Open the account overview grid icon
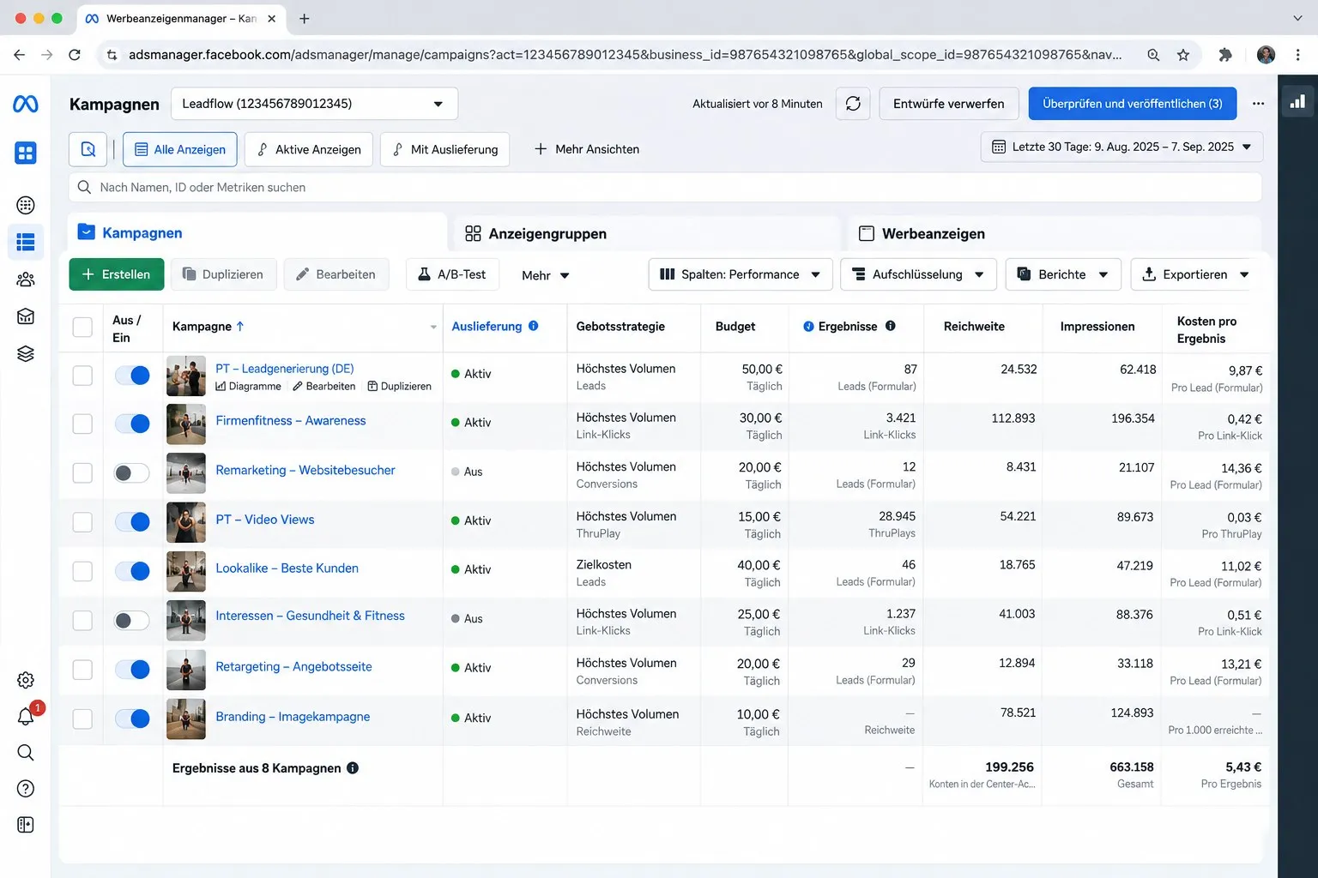 (26, 153)
